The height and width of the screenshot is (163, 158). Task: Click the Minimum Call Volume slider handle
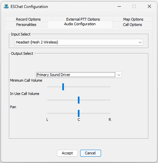63,87
